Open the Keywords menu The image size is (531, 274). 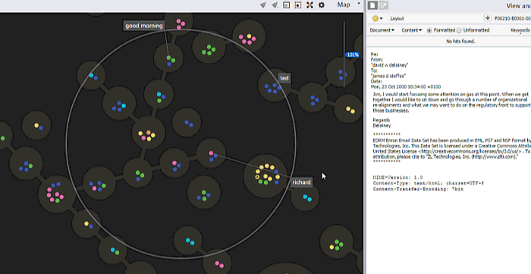tap(520, 30)
